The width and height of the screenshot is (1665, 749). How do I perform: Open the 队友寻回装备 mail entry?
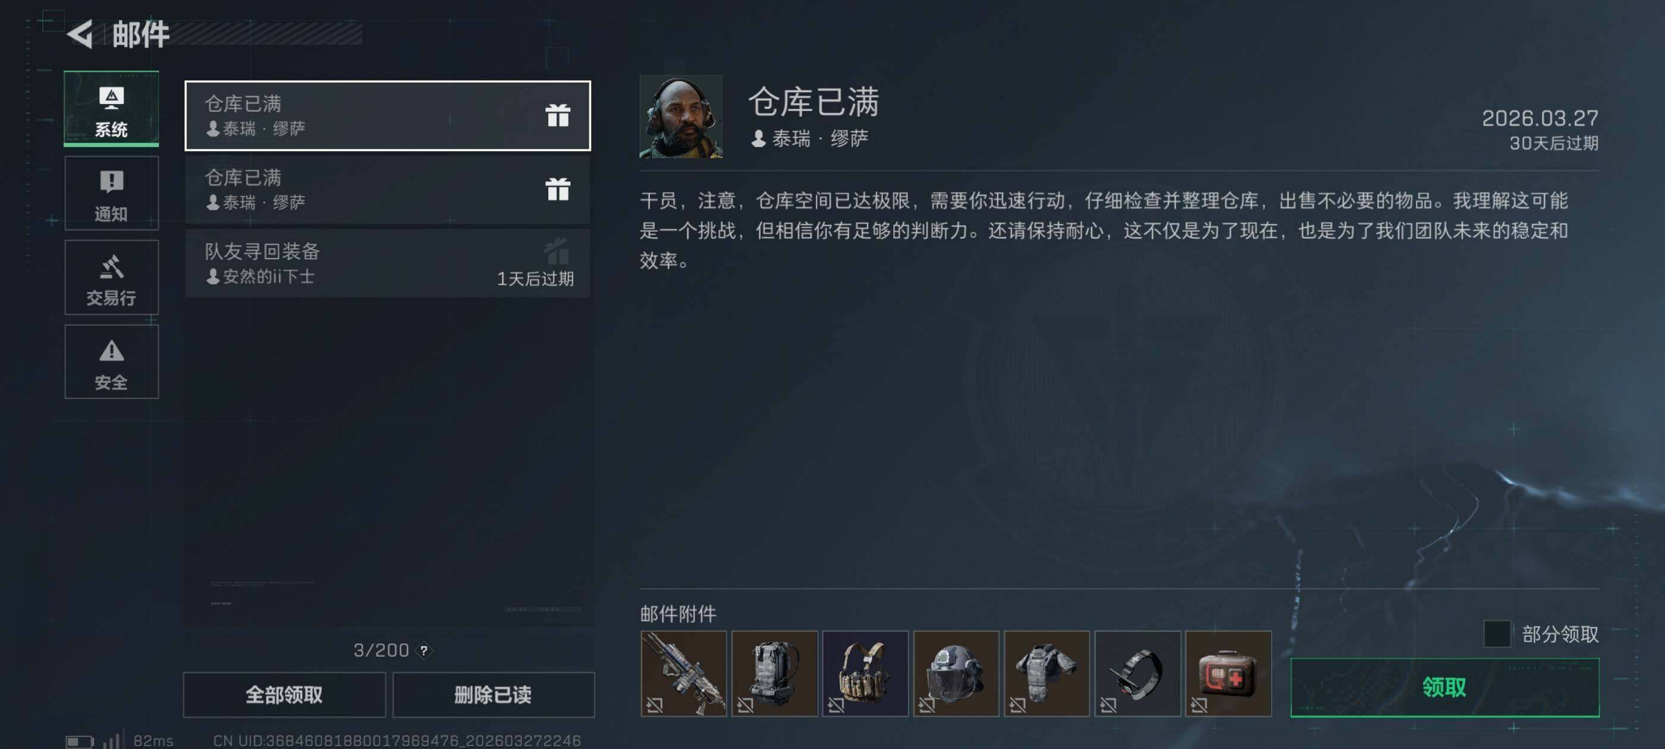point(387,263)
